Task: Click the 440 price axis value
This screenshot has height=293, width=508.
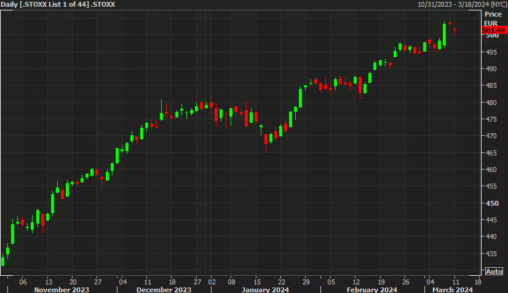Action: [x=491, y=236]
